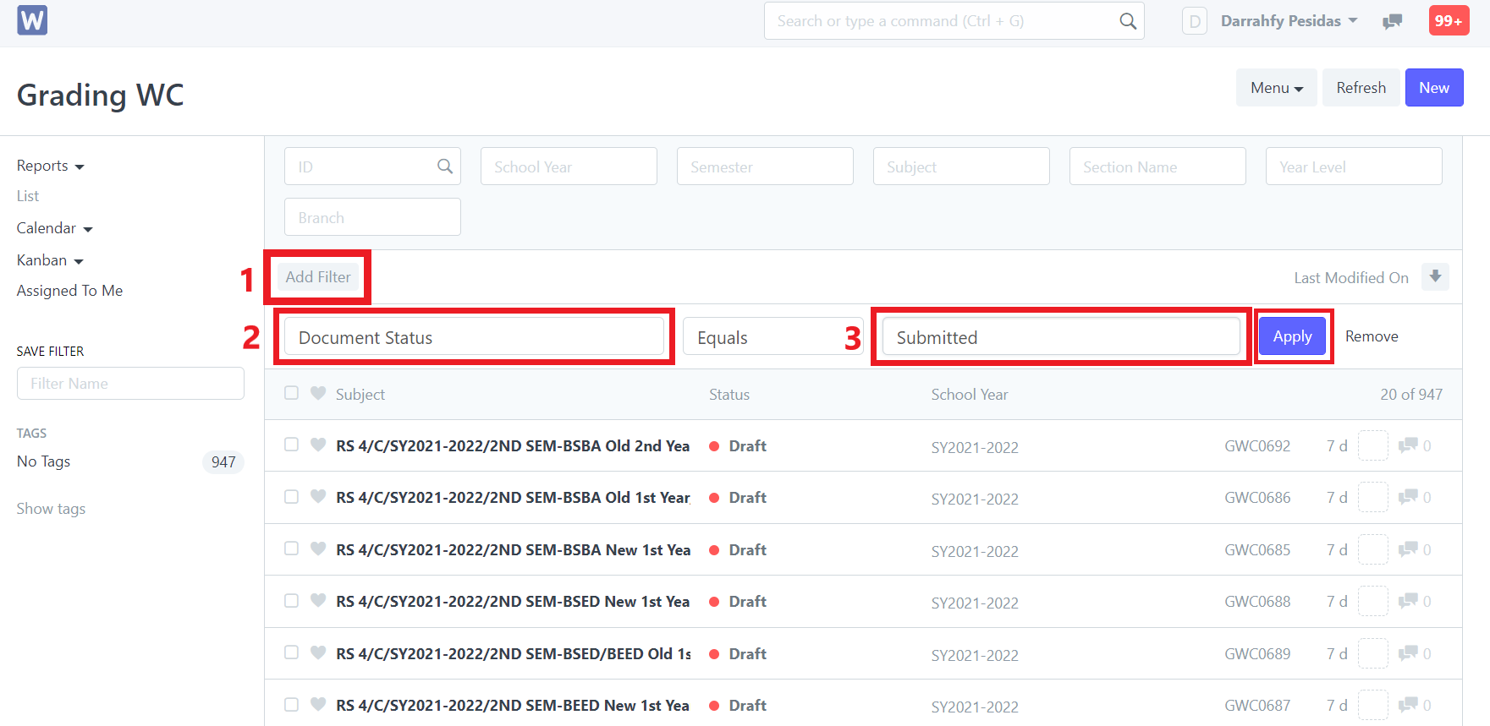Screen dimensions: 1490x726
Task: Open the chat messages icon in navbar
Action: point(1392,21)
